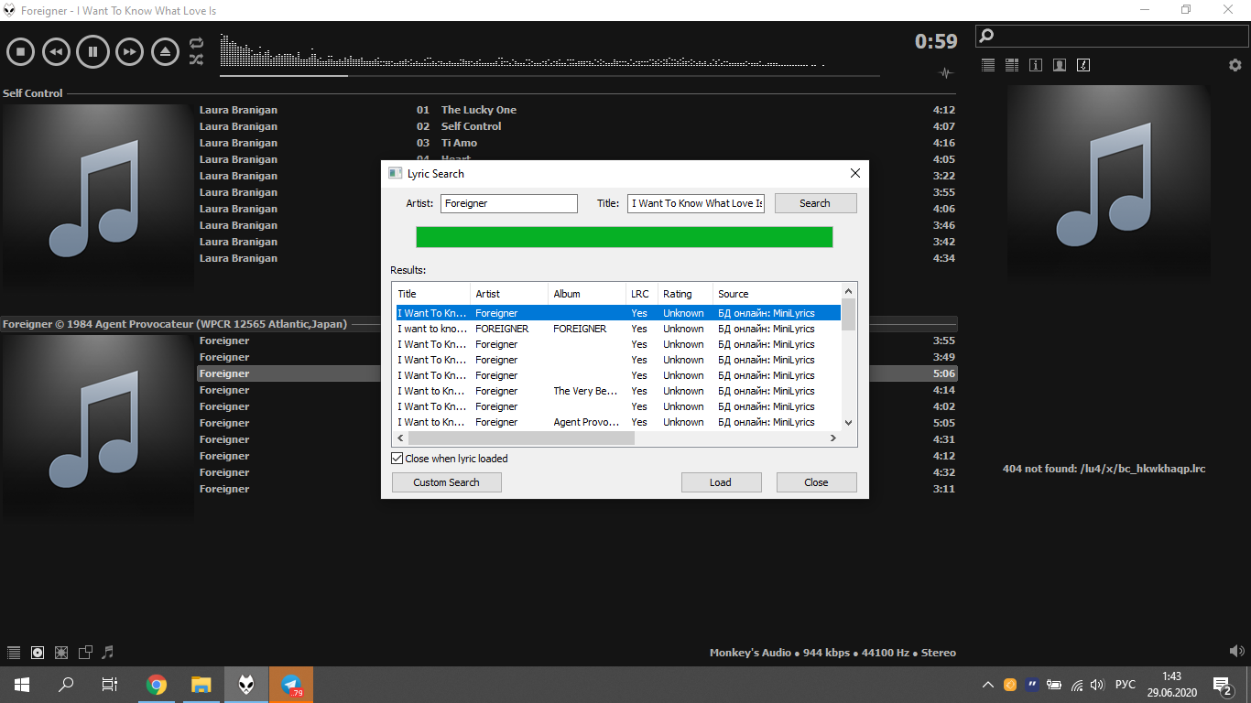This screenshot has width=1251, height=703.
Task: Show hidden system tray icons
Action: [987, 685]
